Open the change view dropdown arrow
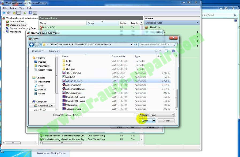The width and height of the screenshot is (240, 157). tap(160, 51)
